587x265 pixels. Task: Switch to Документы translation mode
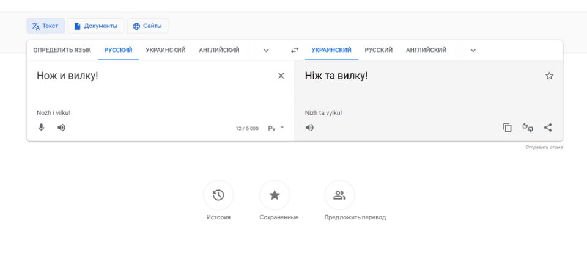coord(95,26)
